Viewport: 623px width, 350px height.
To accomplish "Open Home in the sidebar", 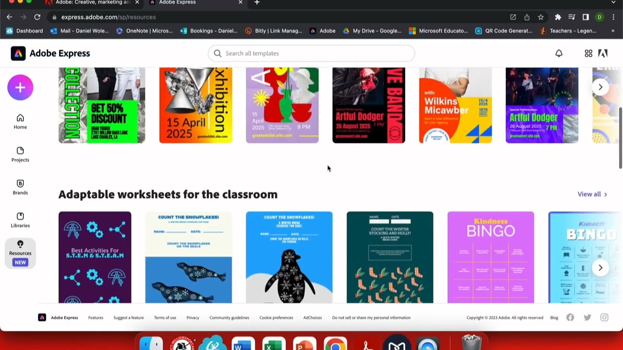I will click(x=20, y=122).
